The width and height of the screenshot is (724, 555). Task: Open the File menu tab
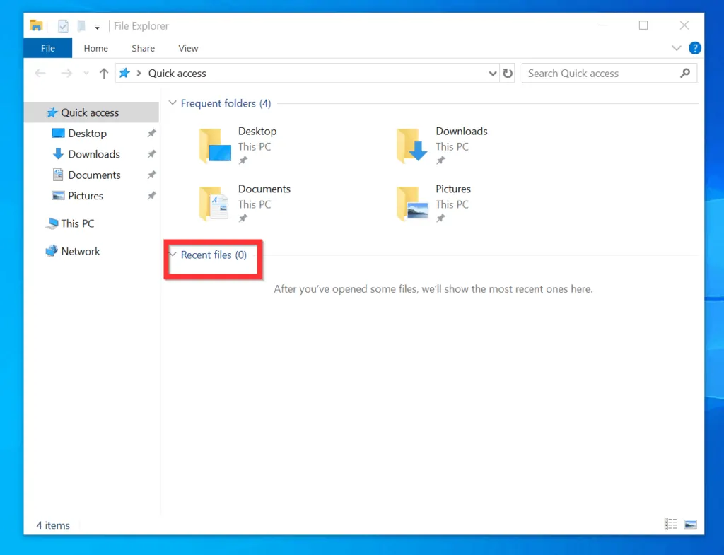47,48
